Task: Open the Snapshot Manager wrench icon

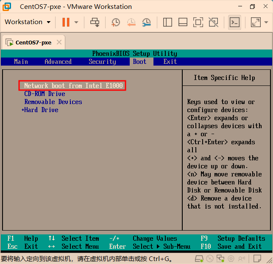Action: click(147, 22)
